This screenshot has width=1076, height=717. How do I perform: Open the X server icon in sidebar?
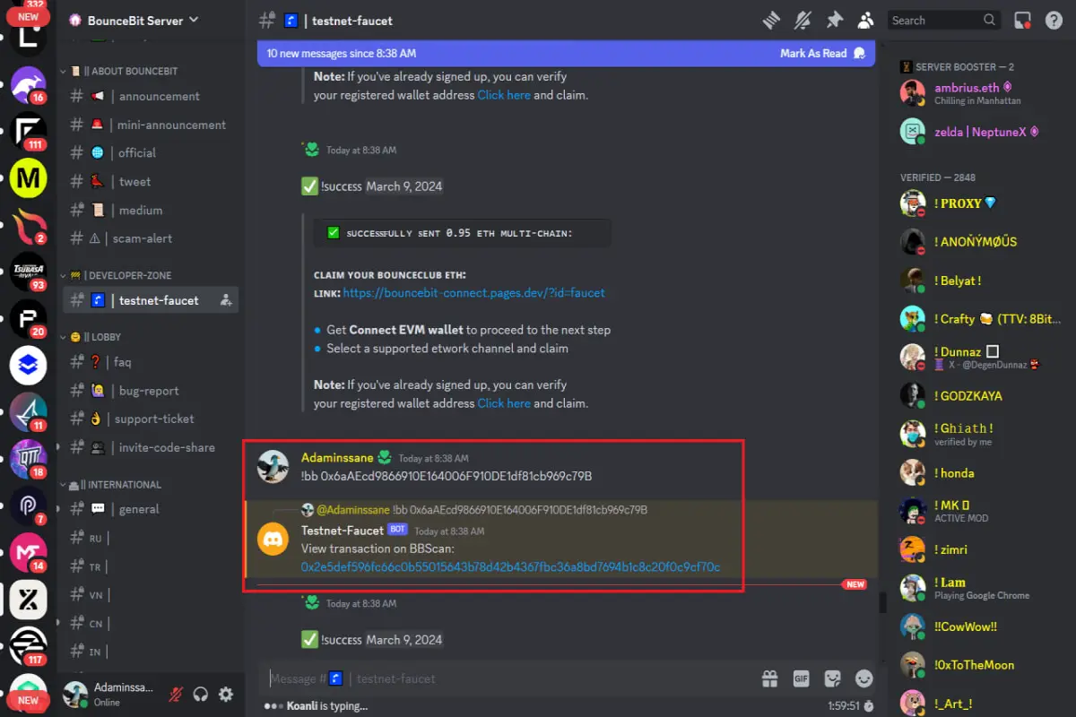click(29, 600)
